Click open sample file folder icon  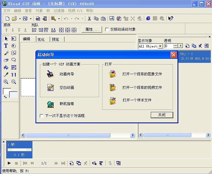tap(113, 101)
